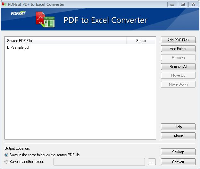The image size is (200, 169).
Task: Open Help from the side buttons
Action: [178, 127]
